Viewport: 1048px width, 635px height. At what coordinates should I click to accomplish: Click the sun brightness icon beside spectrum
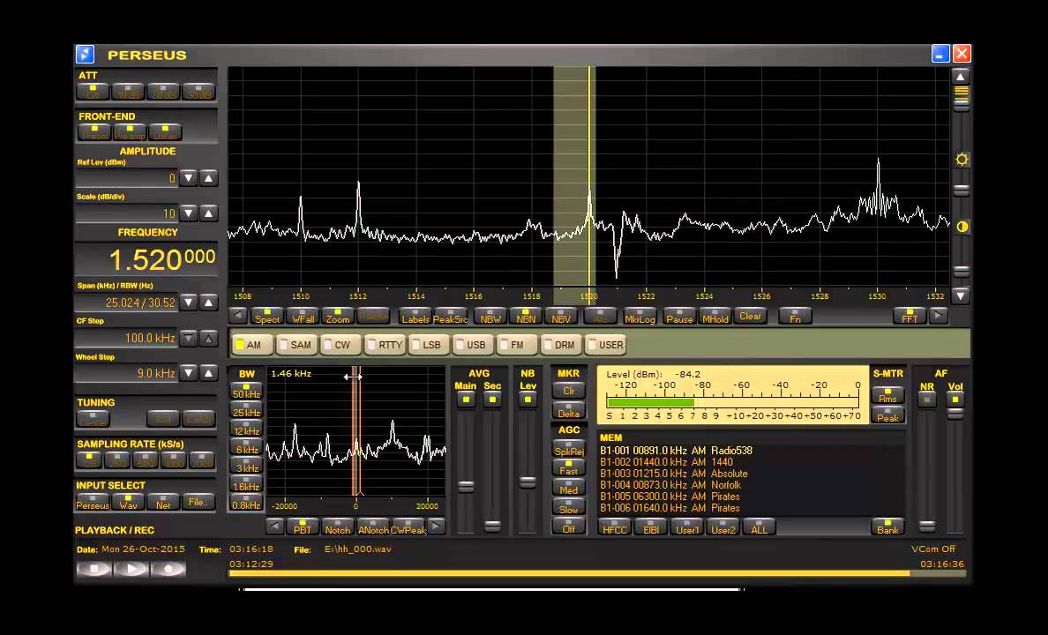coord(962,159)
